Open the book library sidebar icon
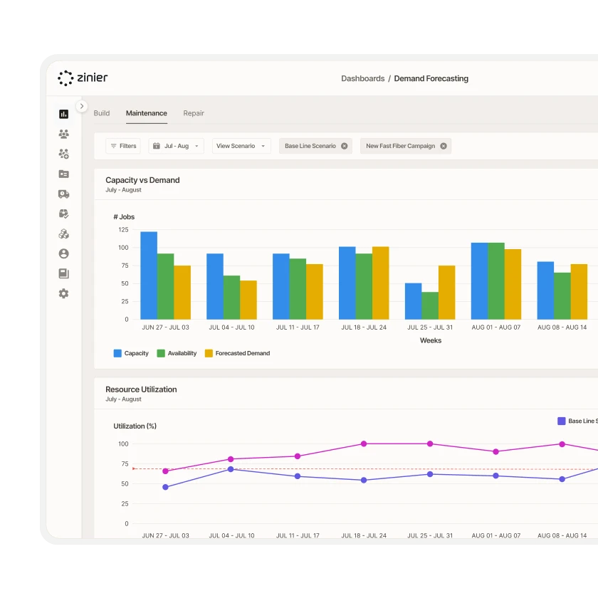 pos(63,273)
